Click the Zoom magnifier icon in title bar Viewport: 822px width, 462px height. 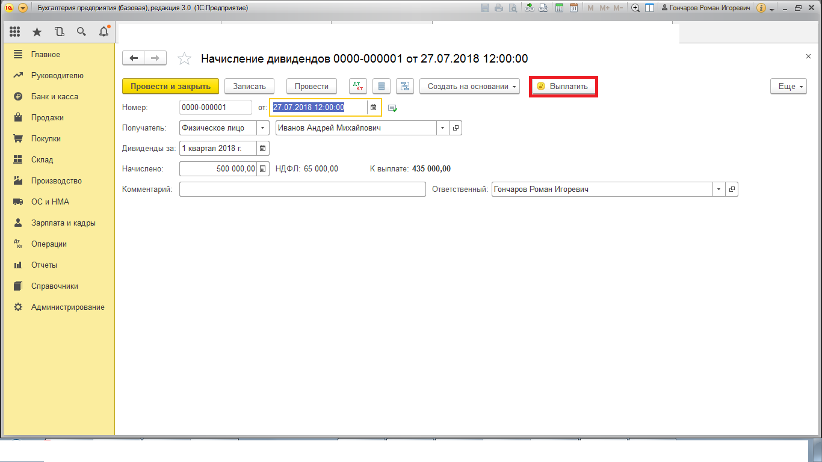(x=635, y=8)
